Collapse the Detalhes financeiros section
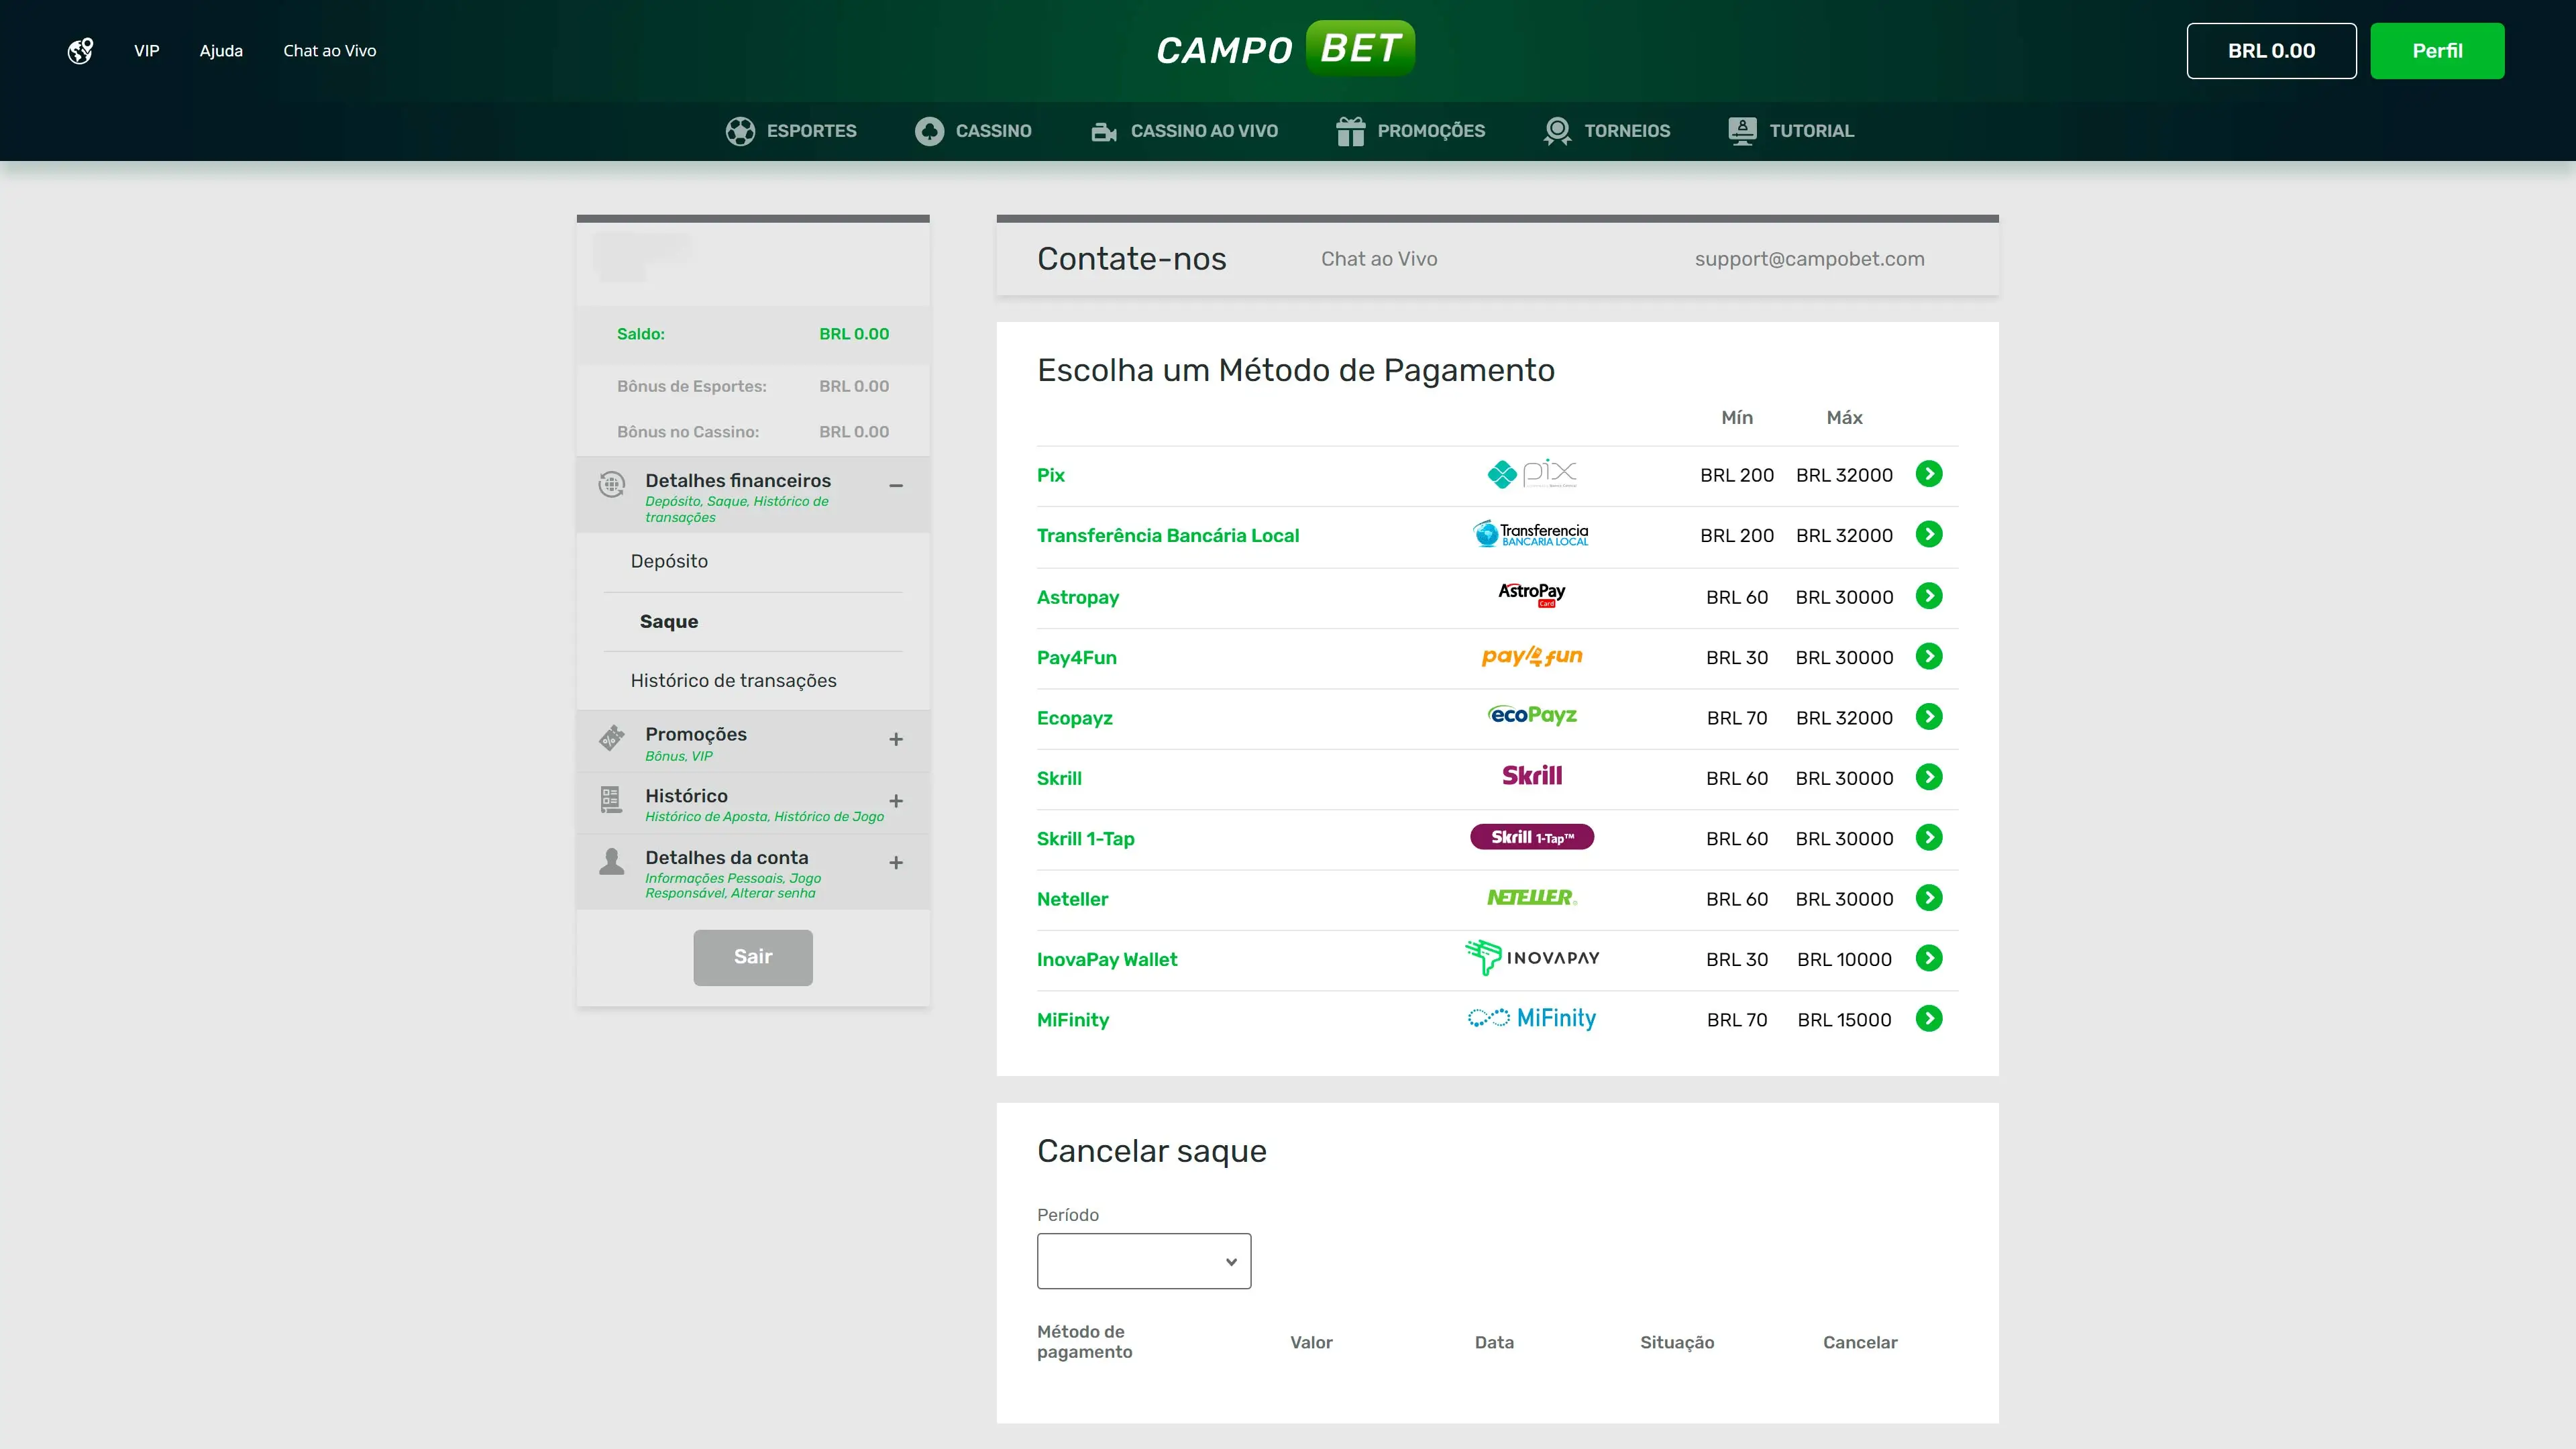This screenshot has width=2576, height=1449. coord(896,486)
